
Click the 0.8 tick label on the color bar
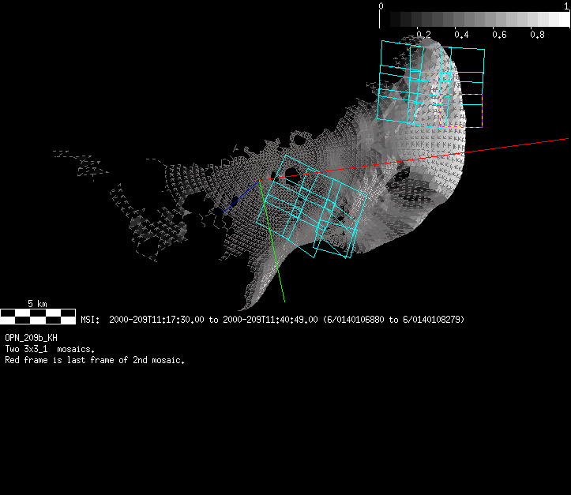tap(537, 35)
